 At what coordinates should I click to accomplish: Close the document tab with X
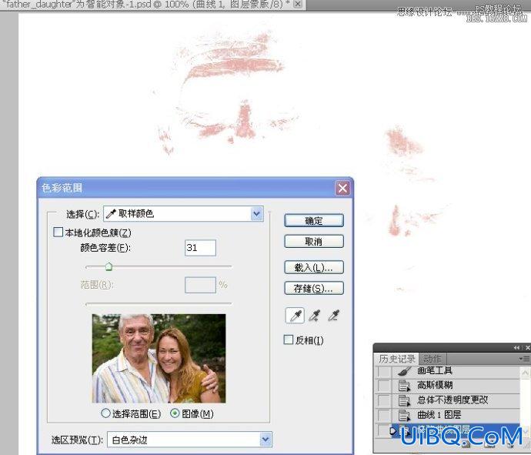297,4
